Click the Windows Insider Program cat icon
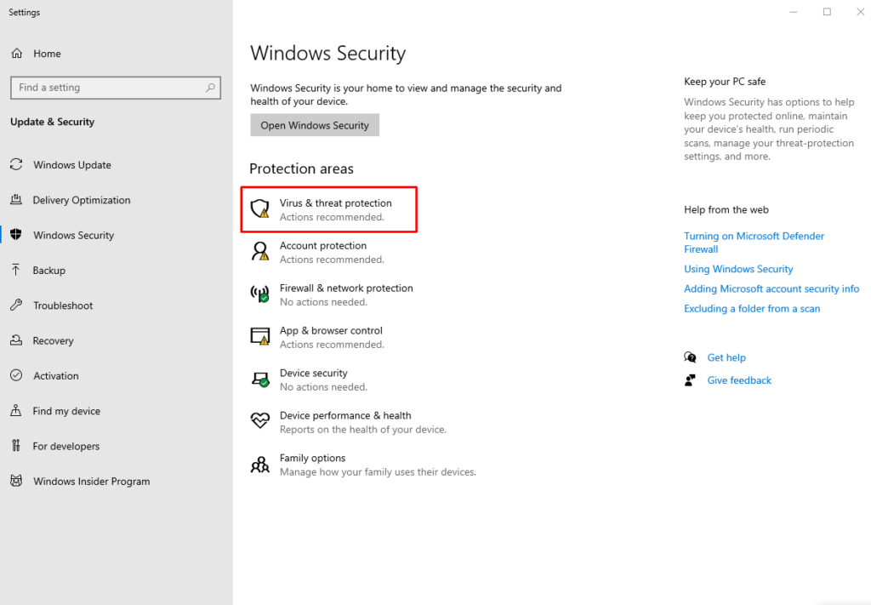This screenshot has width=871, height=605. [x=17, y=481]
